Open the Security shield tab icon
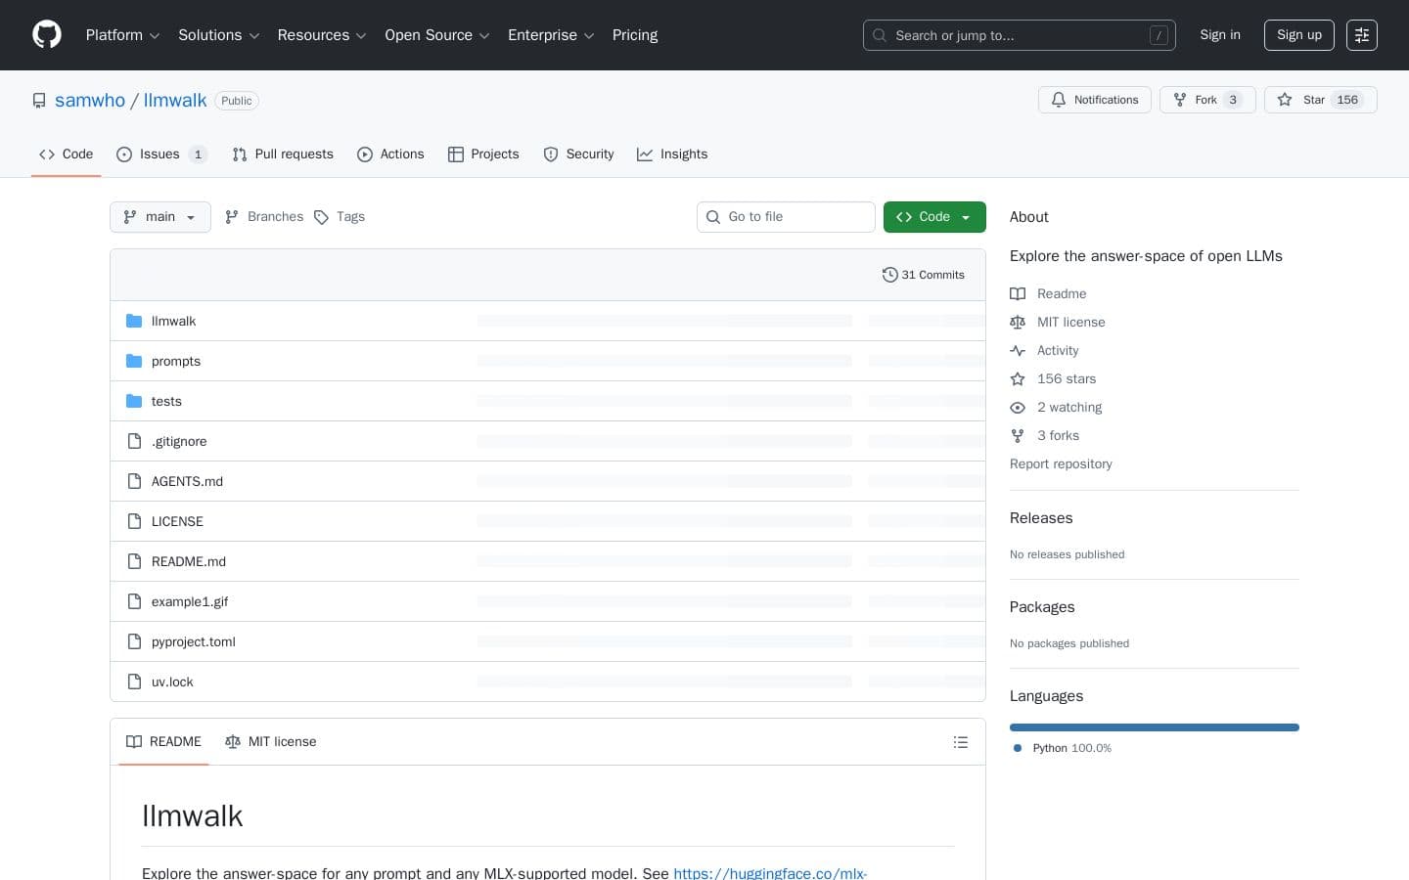Viewport: 1409px width, 880px height. tap(551, 154)
